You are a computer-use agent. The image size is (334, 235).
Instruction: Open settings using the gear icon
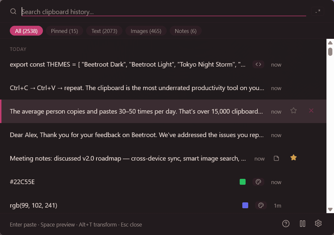pos(318,224)
